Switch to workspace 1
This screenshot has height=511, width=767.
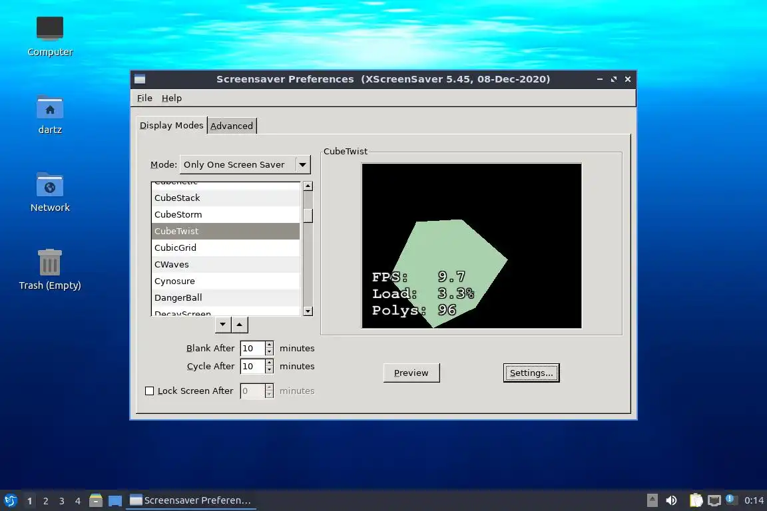coord(29,501)
